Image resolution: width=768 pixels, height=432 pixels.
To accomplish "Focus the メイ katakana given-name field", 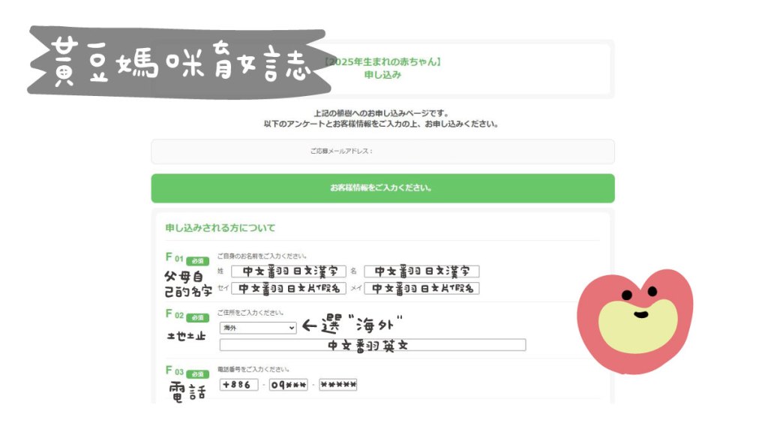I will pyautogui.click(x=421, y=288).
